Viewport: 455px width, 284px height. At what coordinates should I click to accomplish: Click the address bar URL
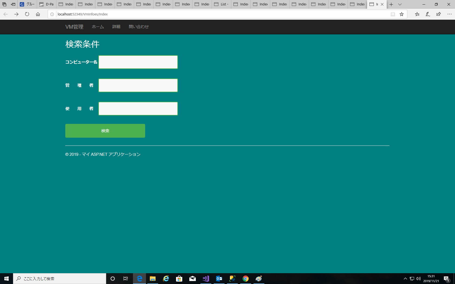point(83,14)
